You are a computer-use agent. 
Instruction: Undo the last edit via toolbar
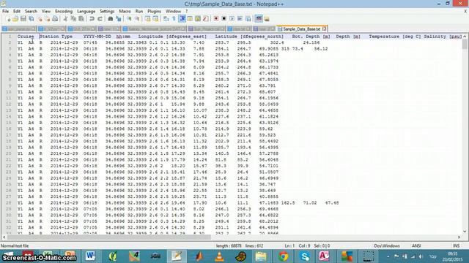point(92,19)
